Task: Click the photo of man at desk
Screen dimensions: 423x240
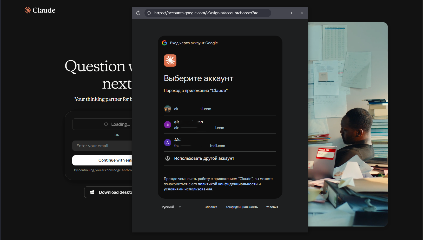Action: click(x=348, y=124)
